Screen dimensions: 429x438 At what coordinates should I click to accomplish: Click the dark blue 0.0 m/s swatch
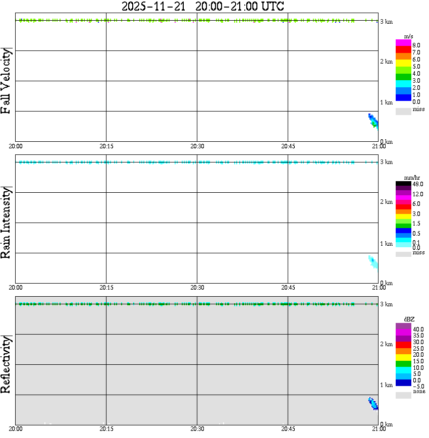(403, 97)
